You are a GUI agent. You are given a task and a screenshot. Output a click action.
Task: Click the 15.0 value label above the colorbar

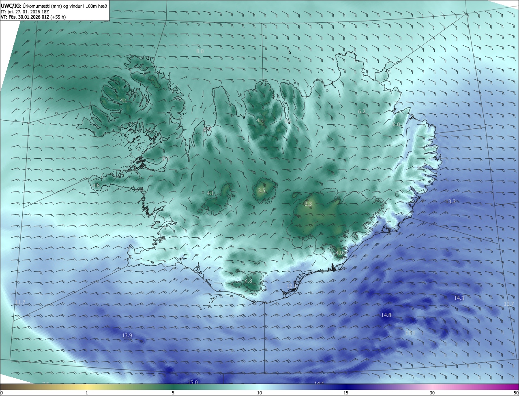193,382
